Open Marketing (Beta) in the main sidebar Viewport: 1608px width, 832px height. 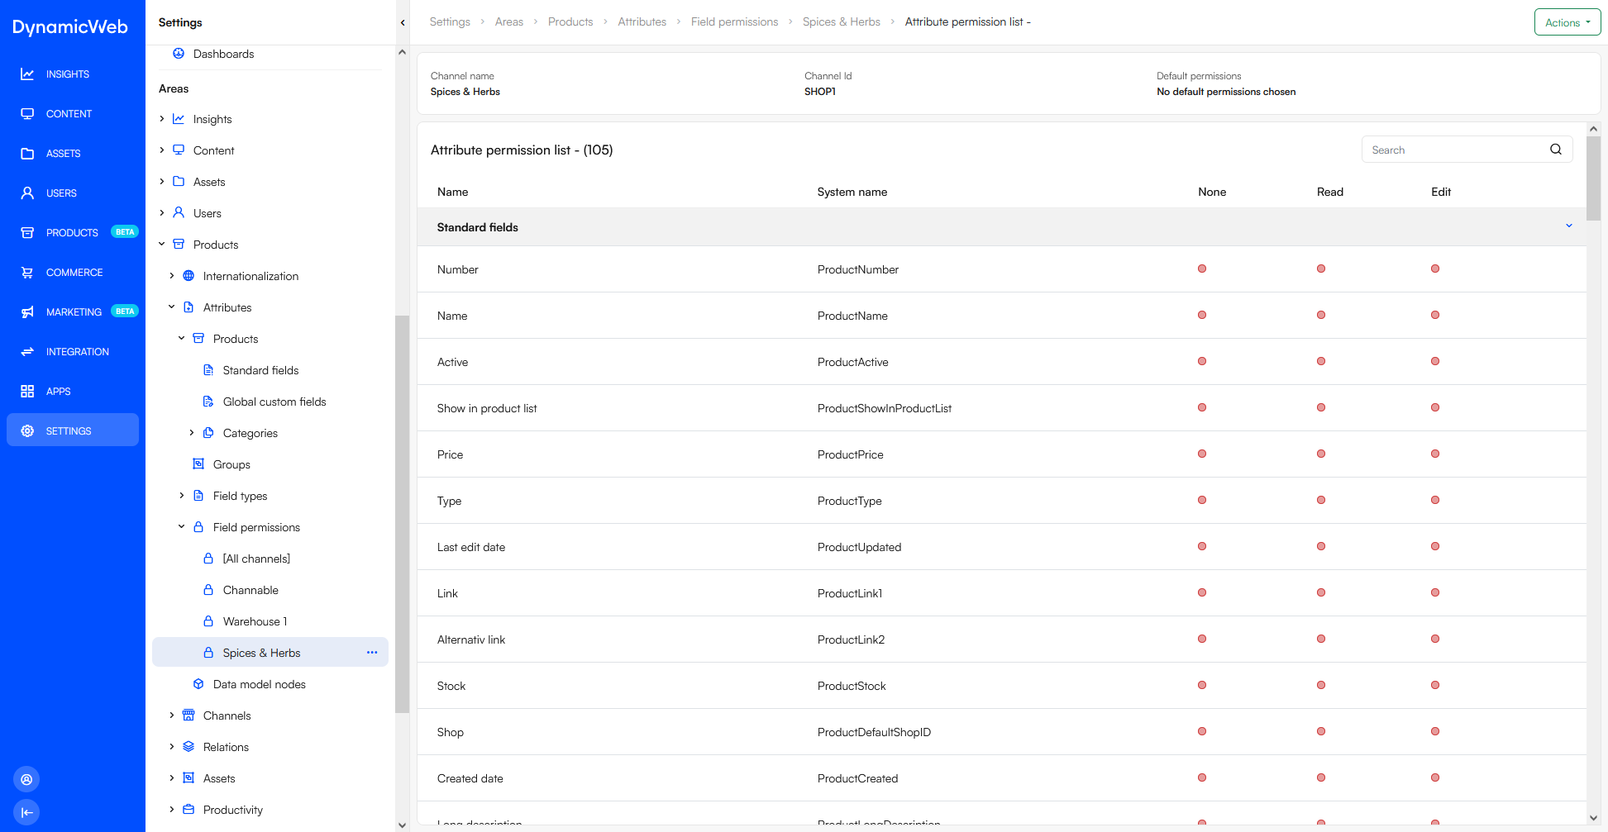pyautogui.click(x=73, y=312)
